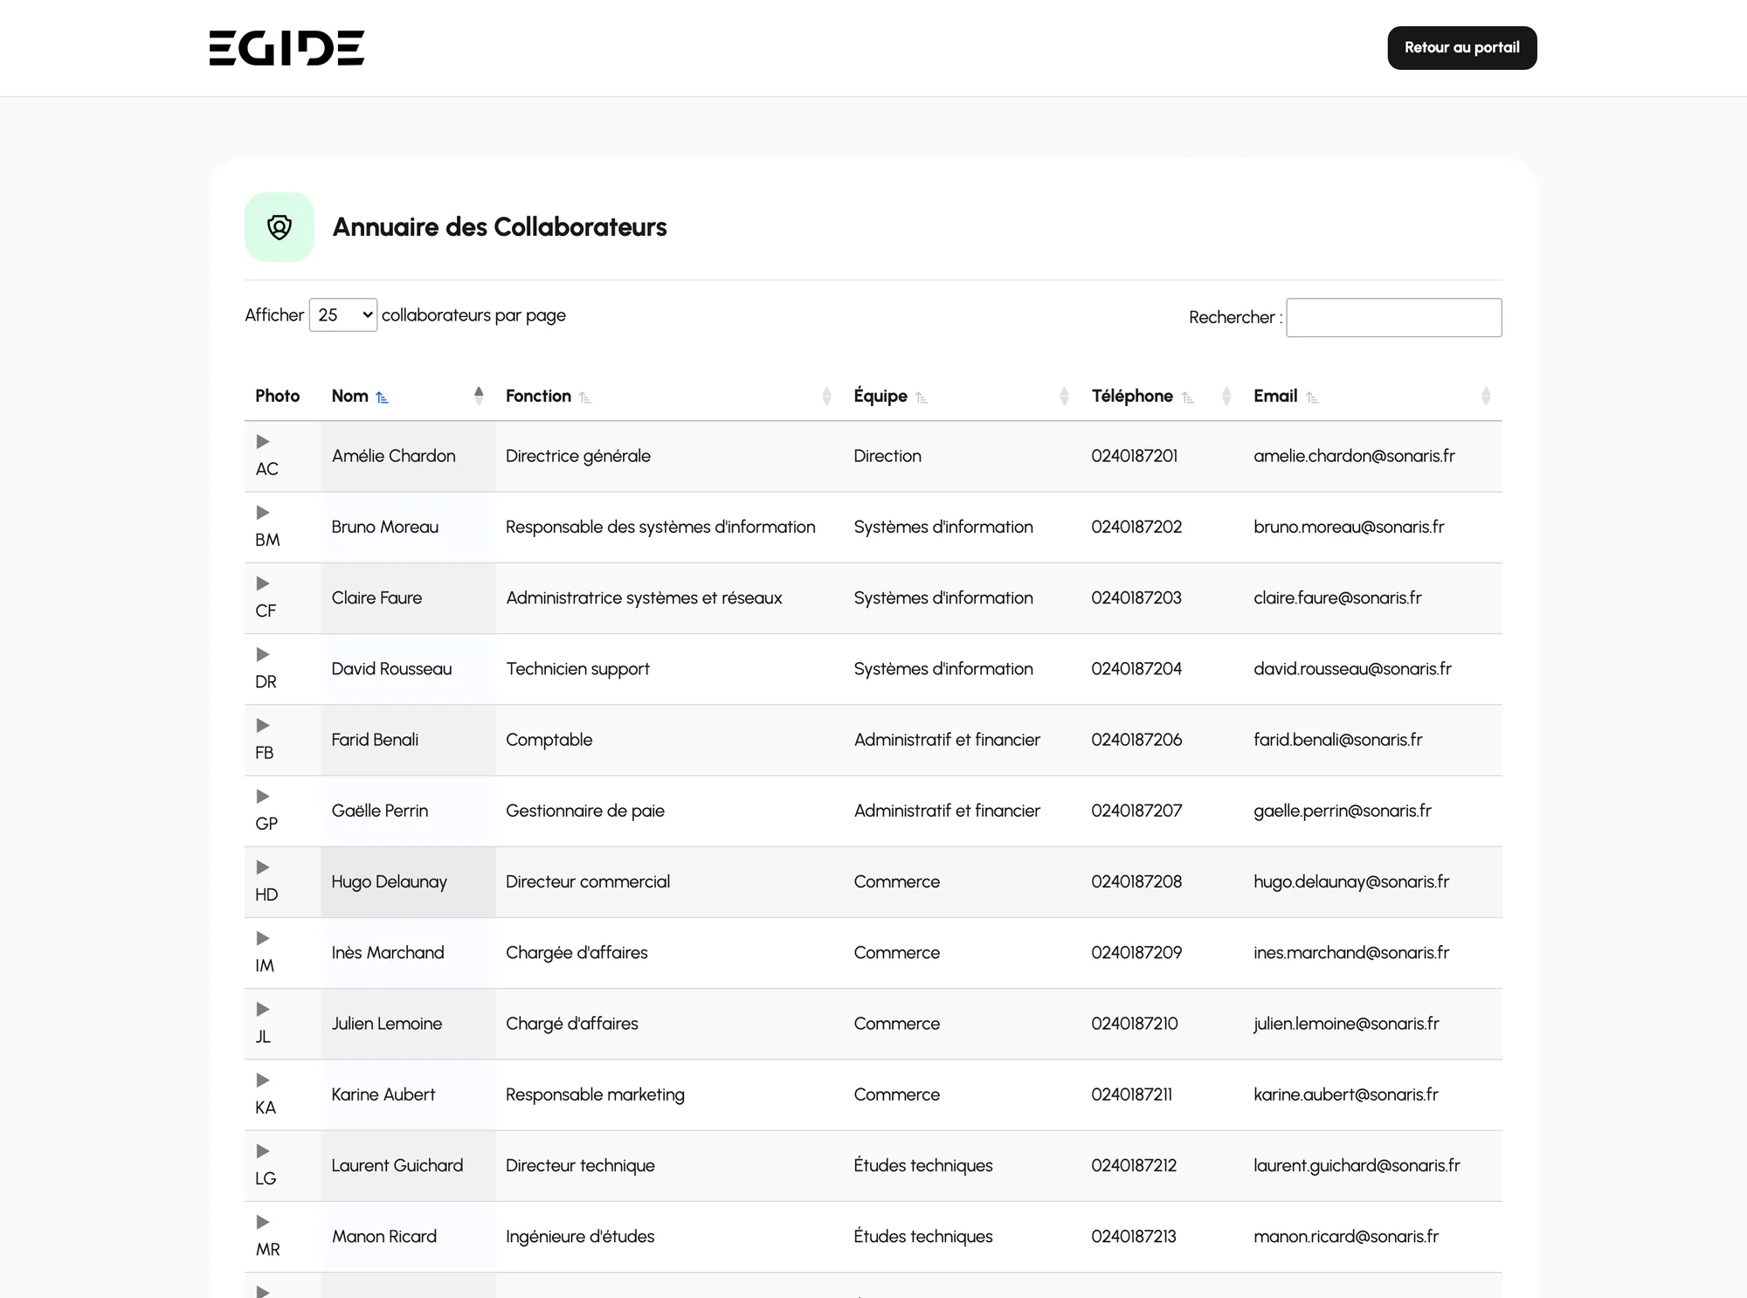
Task: Expand Gaëlle Perrin's row details
Action: point(263,797)
